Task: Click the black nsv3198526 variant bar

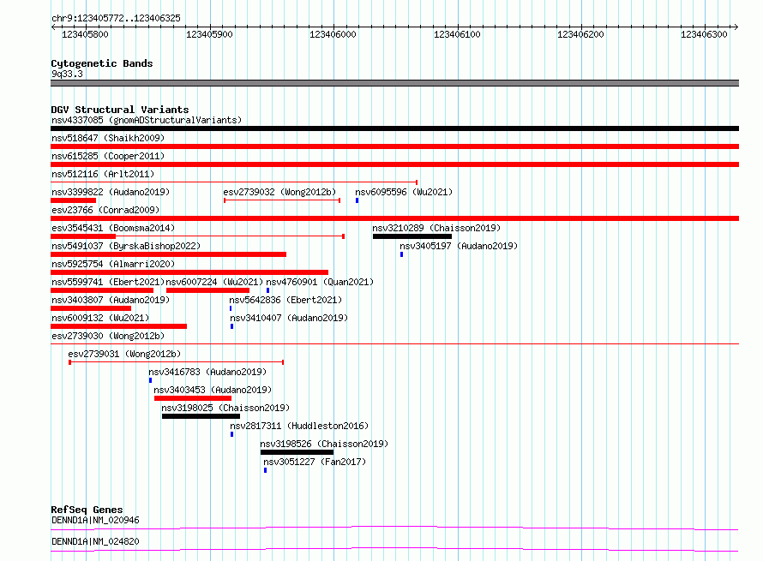Action: pyautogui.click(x=297, y=452)
